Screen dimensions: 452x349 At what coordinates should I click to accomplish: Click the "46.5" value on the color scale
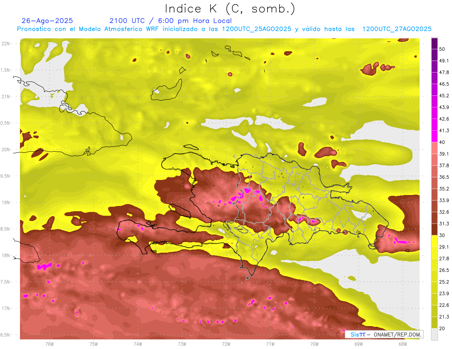point(444,84)
